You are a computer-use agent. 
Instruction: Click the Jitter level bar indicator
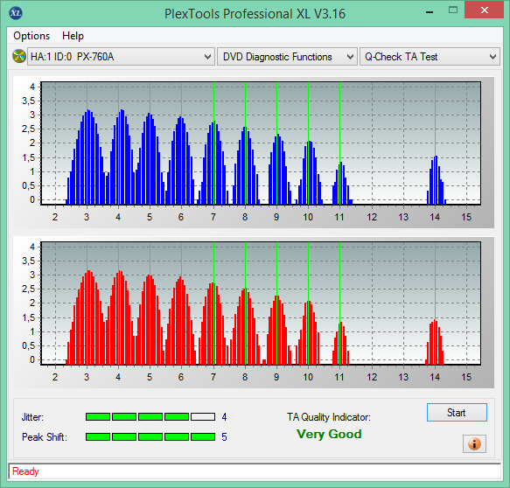150,417
